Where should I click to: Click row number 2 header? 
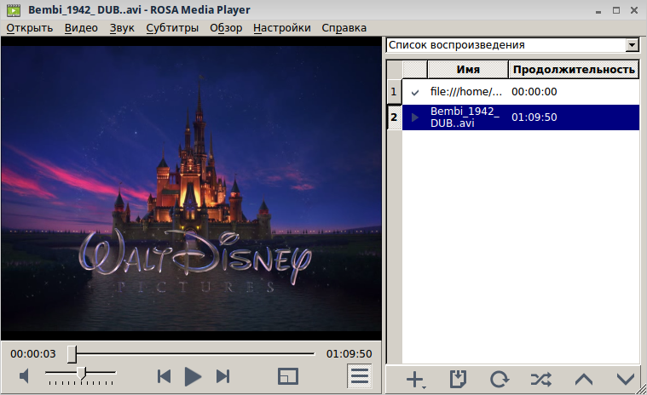coord(394,117)
